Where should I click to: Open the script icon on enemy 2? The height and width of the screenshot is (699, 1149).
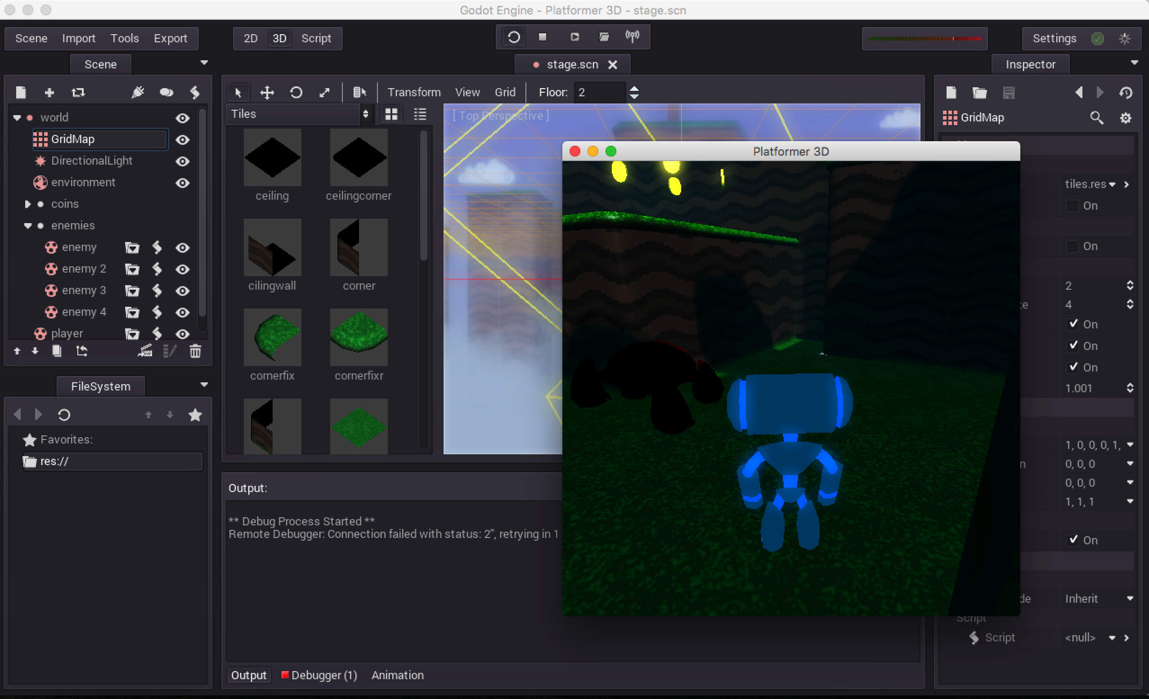point(157,269)
